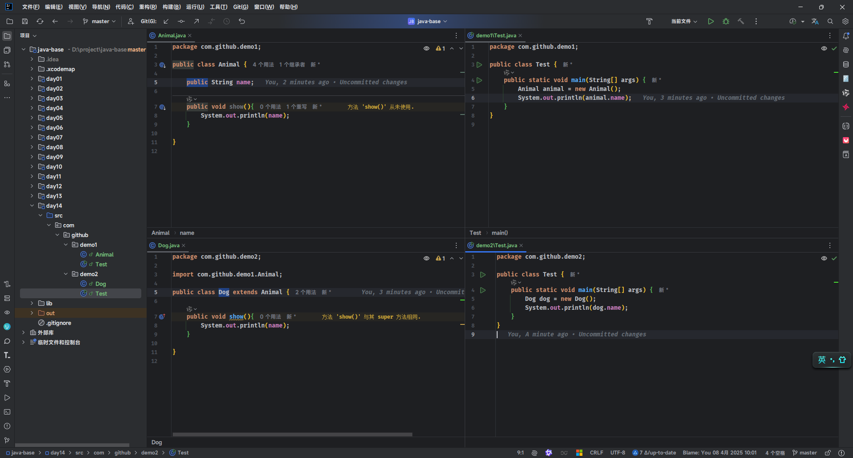Click UTF-8 encoding in status bar

click(618, 453)
